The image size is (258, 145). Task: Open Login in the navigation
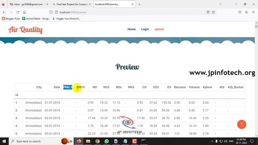tap(145, 29)
